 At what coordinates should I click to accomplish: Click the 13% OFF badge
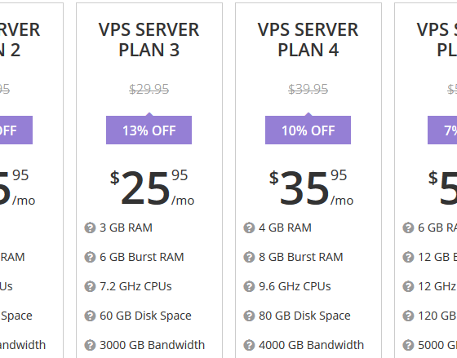(149, 130)
